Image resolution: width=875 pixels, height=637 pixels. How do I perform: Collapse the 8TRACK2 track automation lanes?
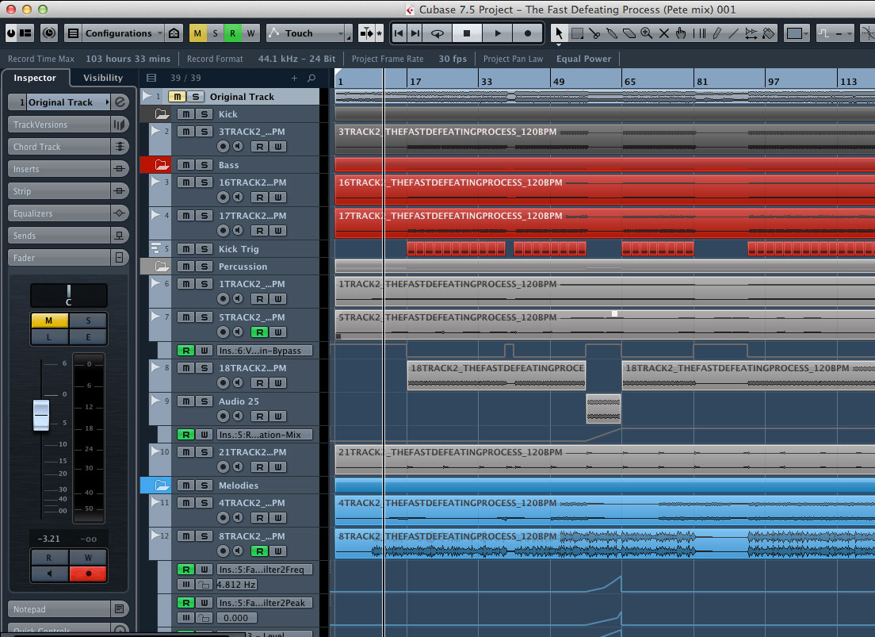pyautogui.click(x=155, y=535)
